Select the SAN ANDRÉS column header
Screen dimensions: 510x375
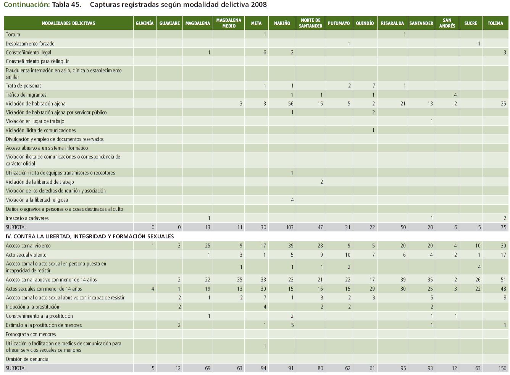point(447,23)
